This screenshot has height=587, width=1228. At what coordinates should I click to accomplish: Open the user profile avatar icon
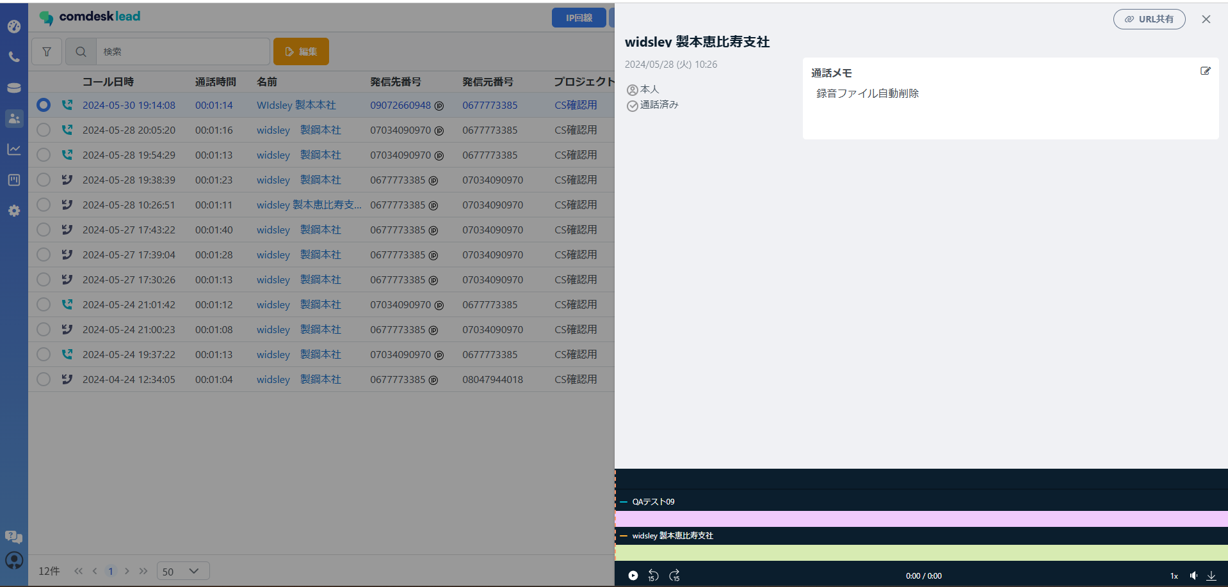14,560
